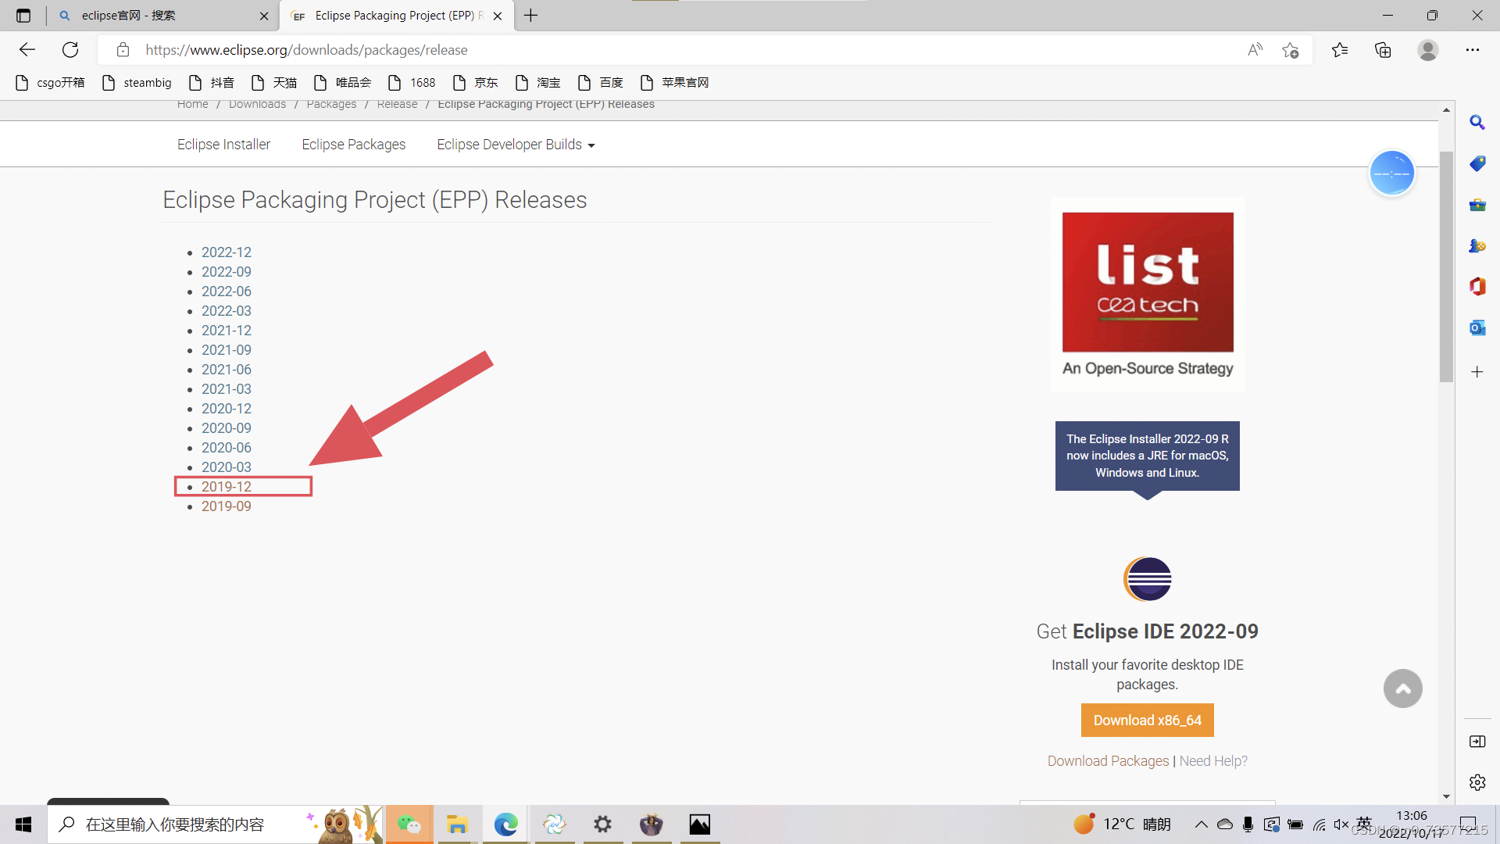1500x844 pixels.
Task: Click the back-to-top round button
Action: [x=1403, y=688]
